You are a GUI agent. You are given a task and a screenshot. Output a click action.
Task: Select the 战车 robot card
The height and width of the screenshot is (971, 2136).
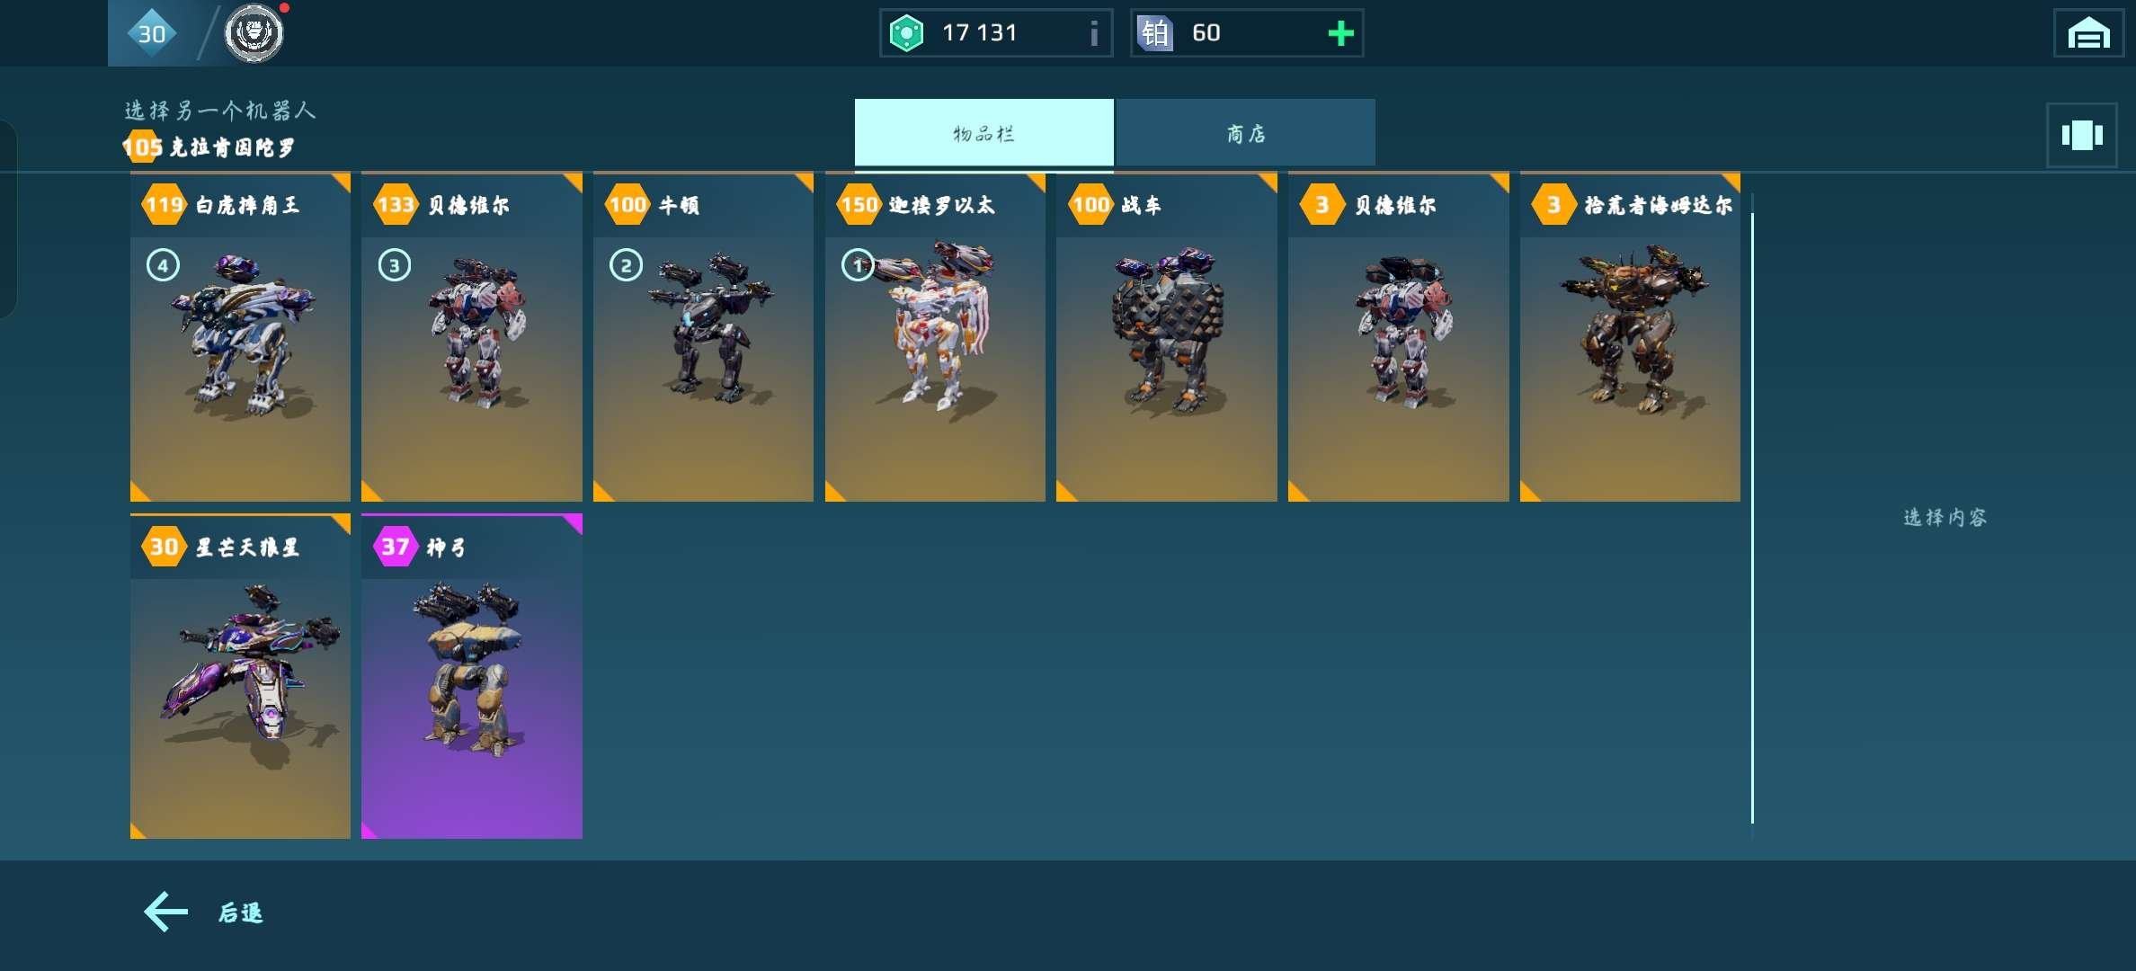(x=1166, y=337)
